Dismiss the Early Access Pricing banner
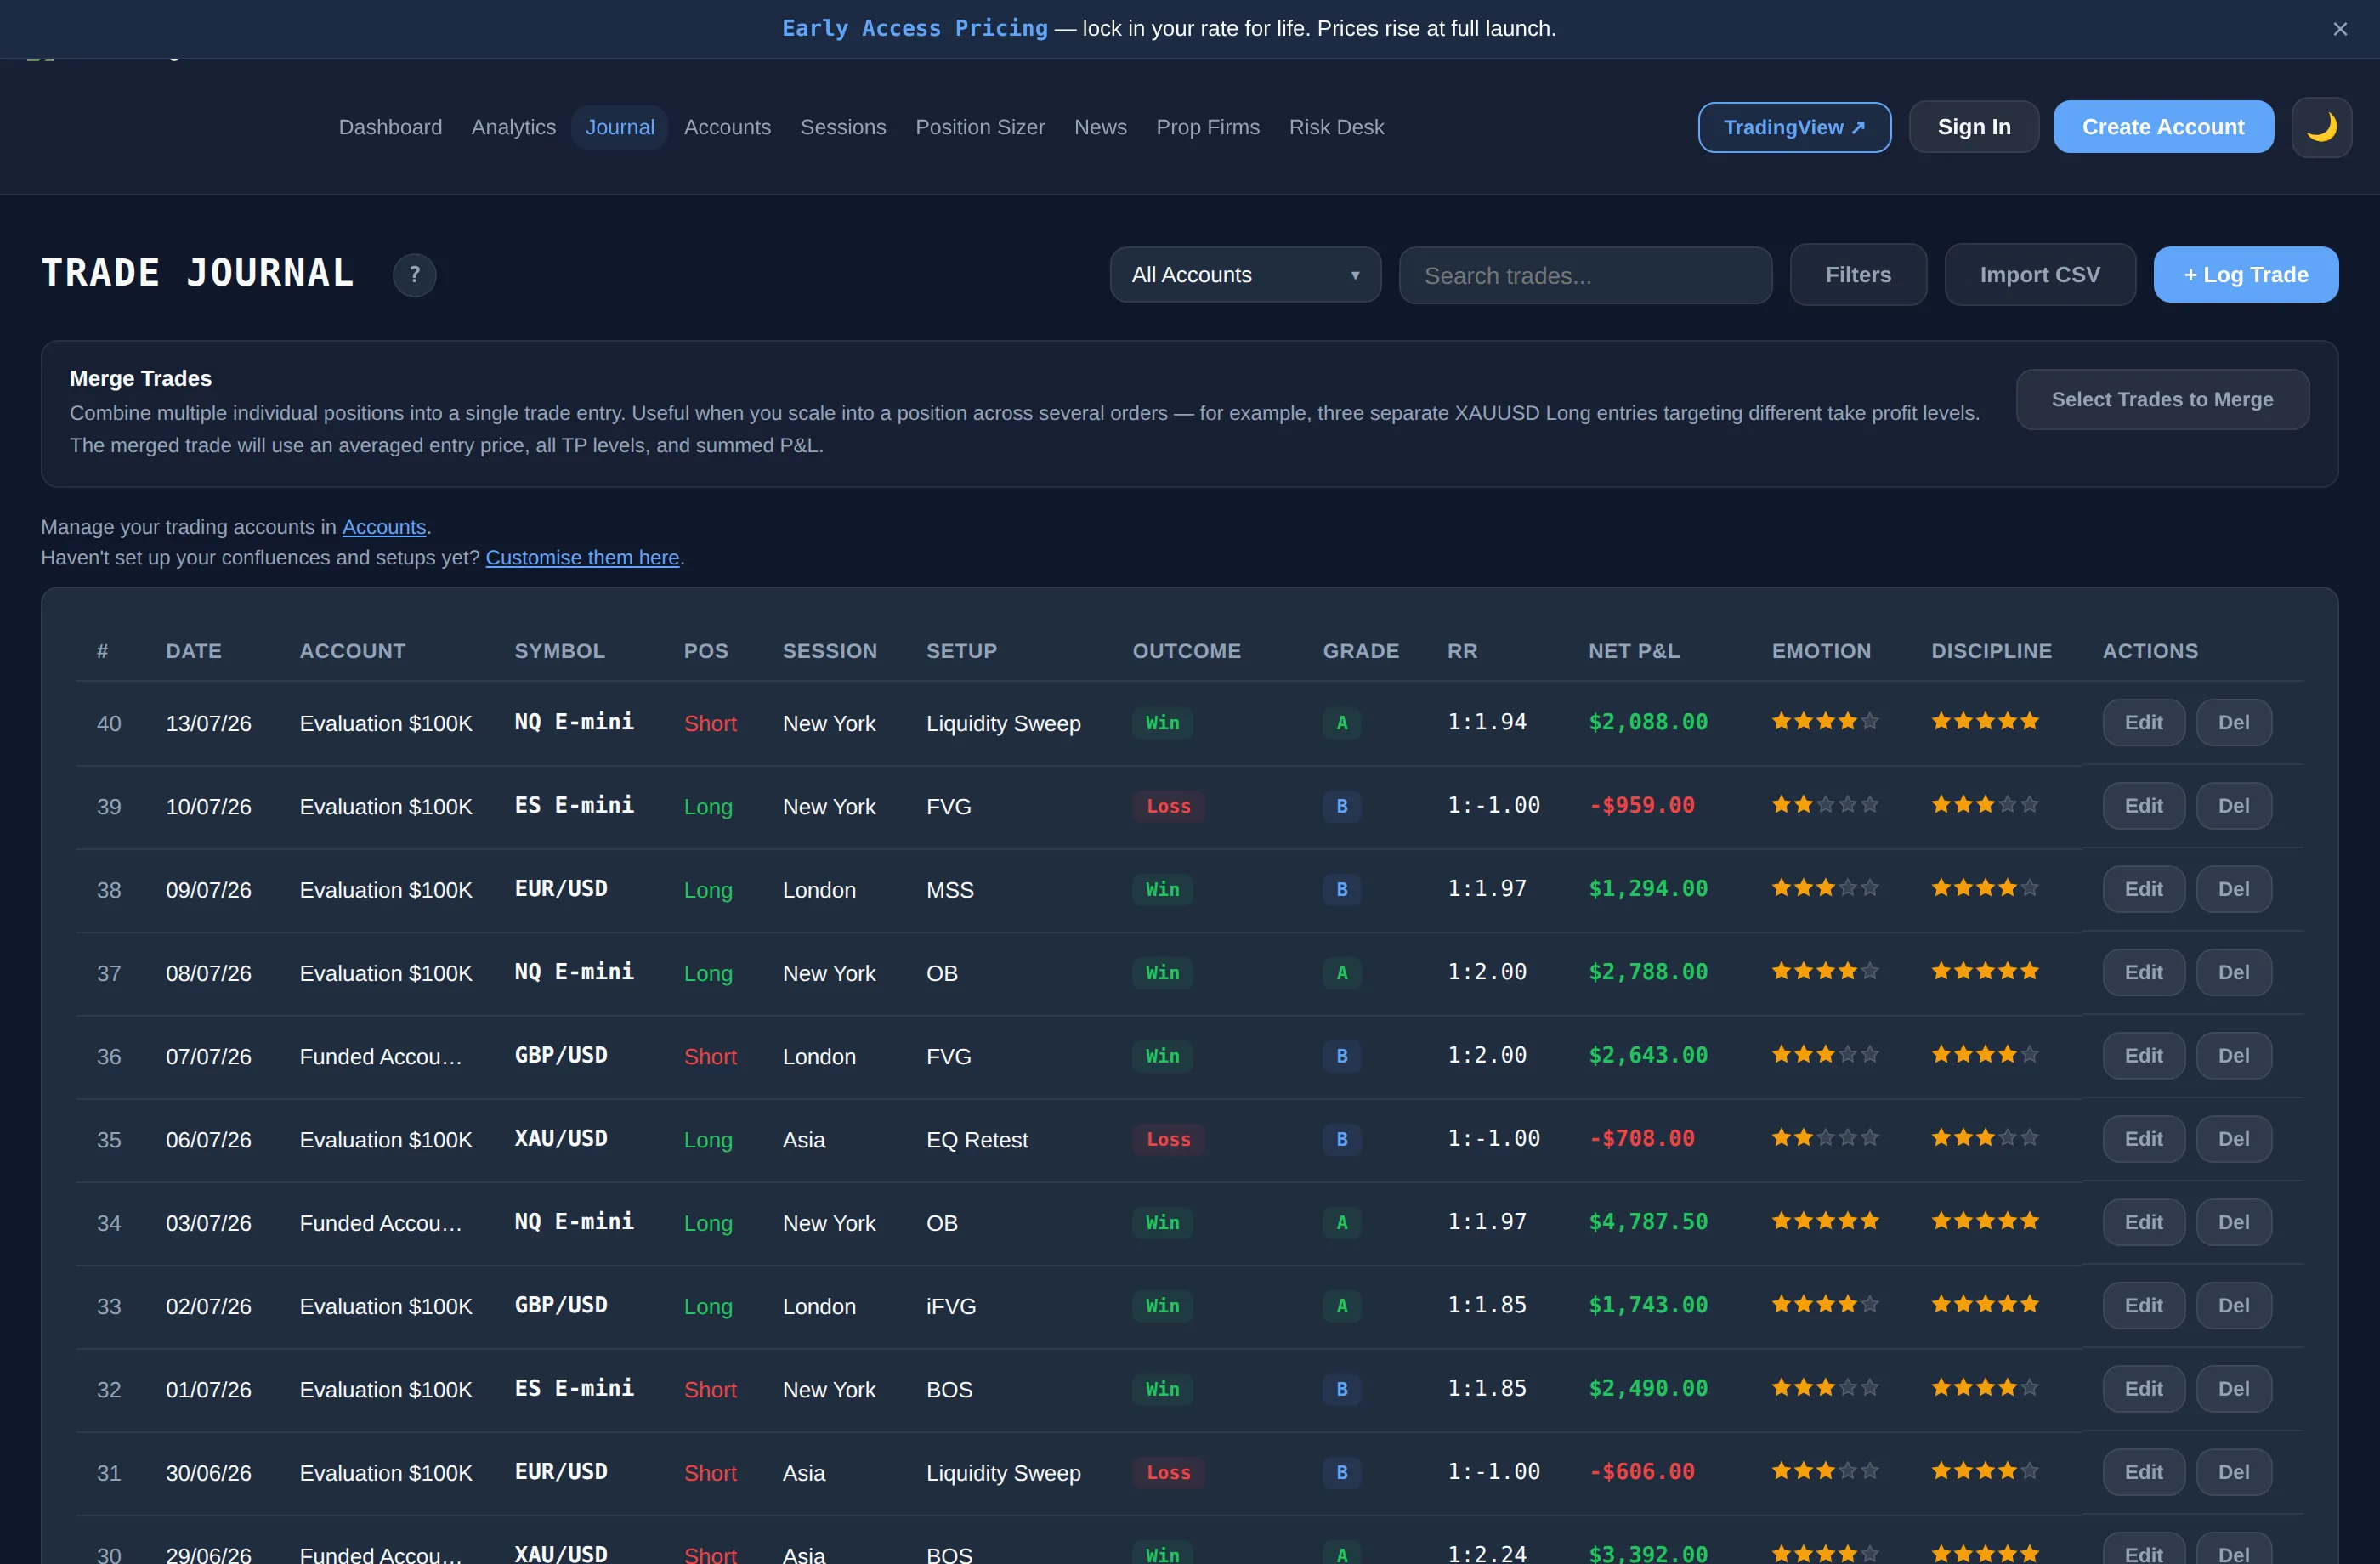The height and width of the screenshot is (1564, 2380). 2339,29
